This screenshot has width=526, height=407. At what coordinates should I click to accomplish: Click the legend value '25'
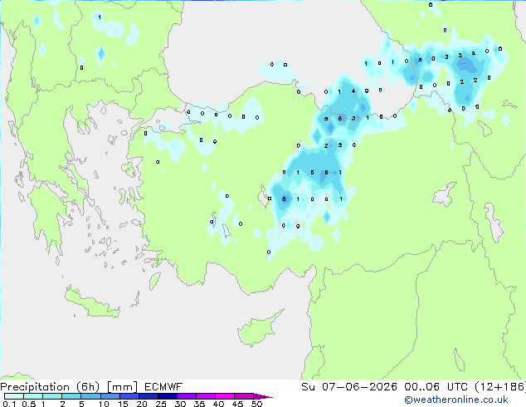(161, 404)
